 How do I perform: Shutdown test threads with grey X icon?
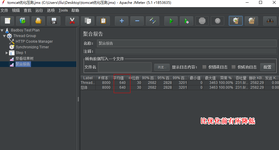click(x=218, y=21)
